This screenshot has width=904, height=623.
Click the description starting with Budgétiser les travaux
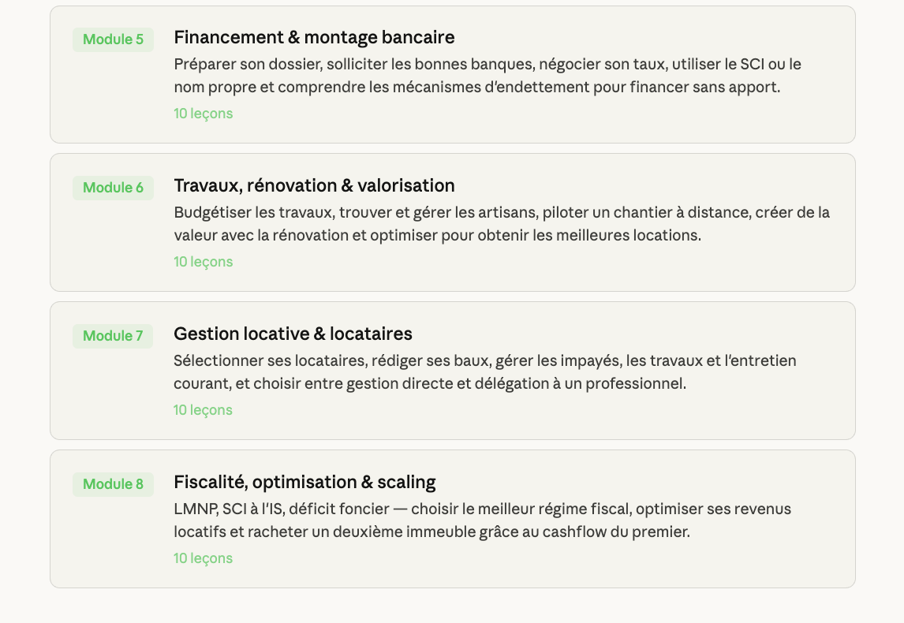[x=502, y=224]
